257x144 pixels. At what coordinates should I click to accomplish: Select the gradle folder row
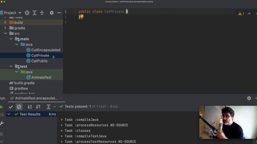(x=31, y=28)
